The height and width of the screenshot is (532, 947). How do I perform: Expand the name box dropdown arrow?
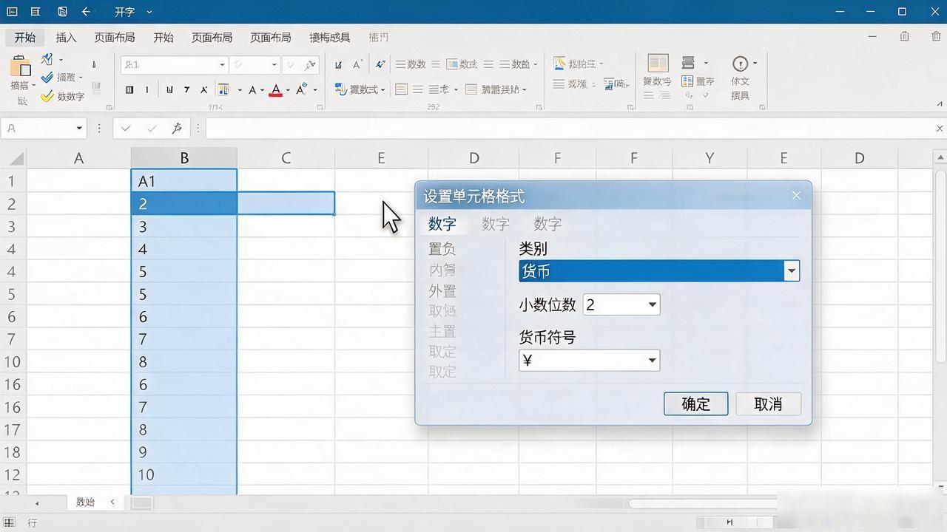point(79,128)
